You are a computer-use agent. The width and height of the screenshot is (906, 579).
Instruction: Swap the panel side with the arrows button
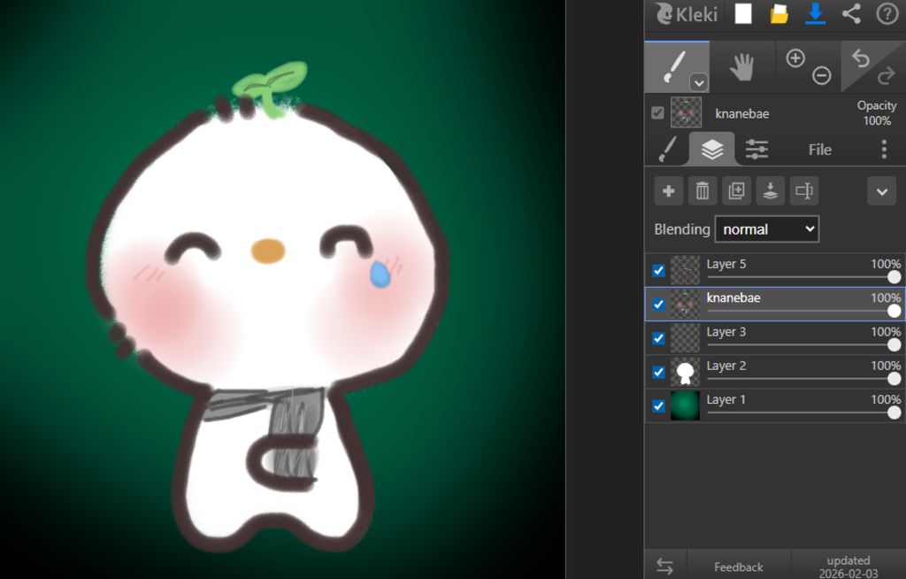664,567
